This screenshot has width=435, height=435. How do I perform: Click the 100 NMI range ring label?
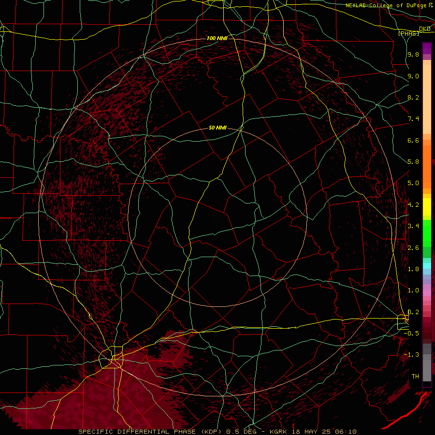click(x=217, y=38)
